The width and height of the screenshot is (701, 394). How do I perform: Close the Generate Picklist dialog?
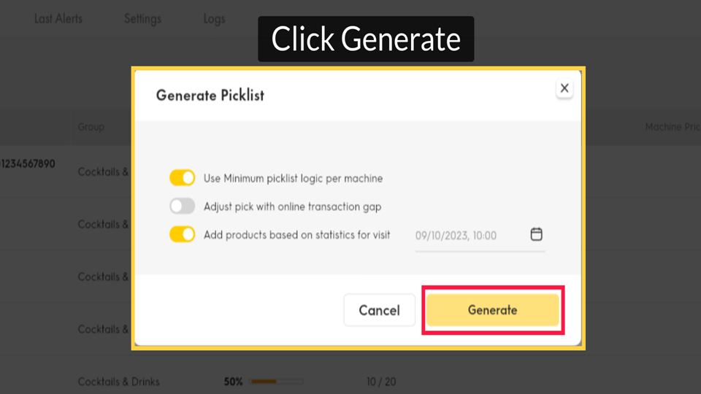(564, 88)
